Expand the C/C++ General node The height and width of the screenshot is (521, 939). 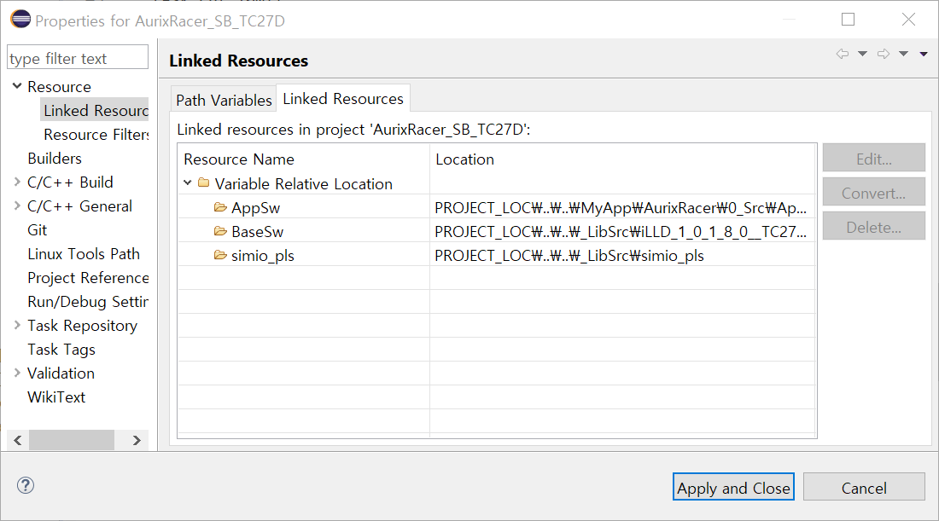17,206
